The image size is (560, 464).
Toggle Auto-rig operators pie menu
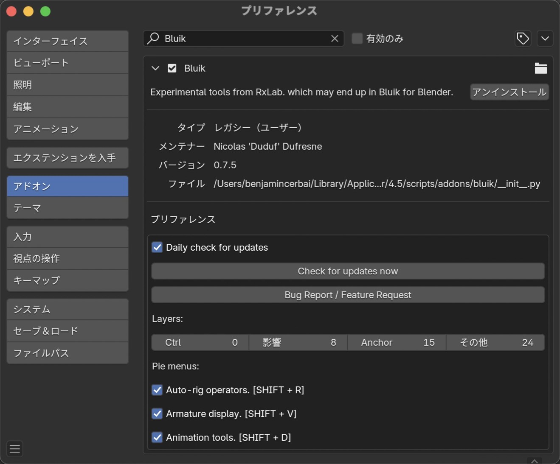pyautogui.click(x=157, y=390)
